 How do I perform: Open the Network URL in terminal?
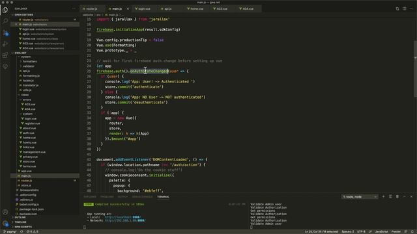pyautogui.click(x=125, y=220)
